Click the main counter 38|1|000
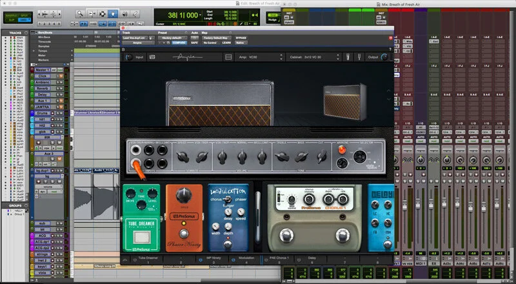 pos(183,15)
